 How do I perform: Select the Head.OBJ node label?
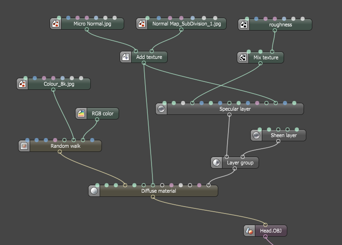pos(271,231)
